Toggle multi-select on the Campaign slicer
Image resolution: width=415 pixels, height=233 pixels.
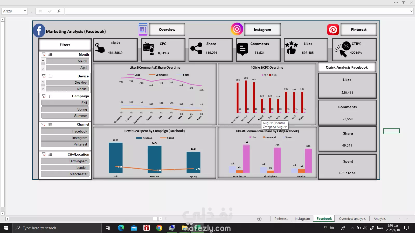pos(50,96)
